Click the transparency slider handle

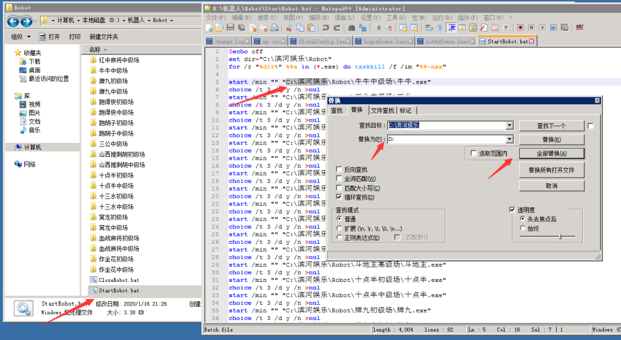[559, 237]
